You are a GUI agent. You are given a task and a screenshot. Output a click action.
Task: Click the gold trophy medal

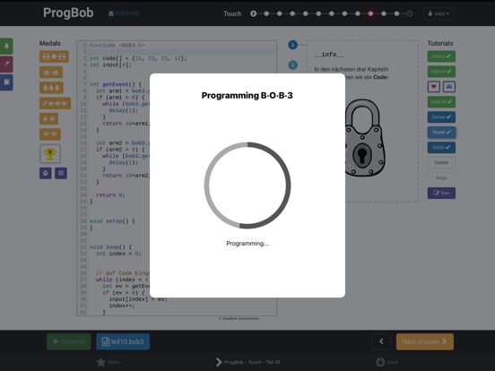pyautogui.click(x=50, y=154)
